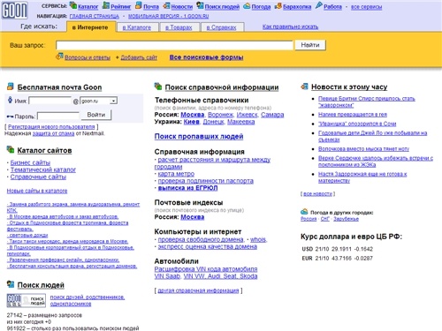Image resolution: width=442 pixels, height=331 pixels.
Task: Click the Погода cloud icon in services
Action: click(x=247, y=6)
